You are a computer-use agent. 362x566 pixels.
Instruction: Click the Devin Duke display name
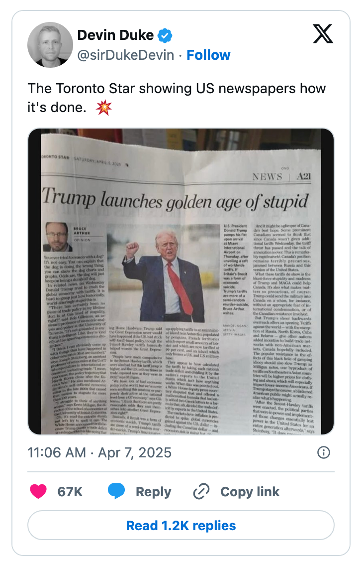pyautogui.click(x=116, y=35)
